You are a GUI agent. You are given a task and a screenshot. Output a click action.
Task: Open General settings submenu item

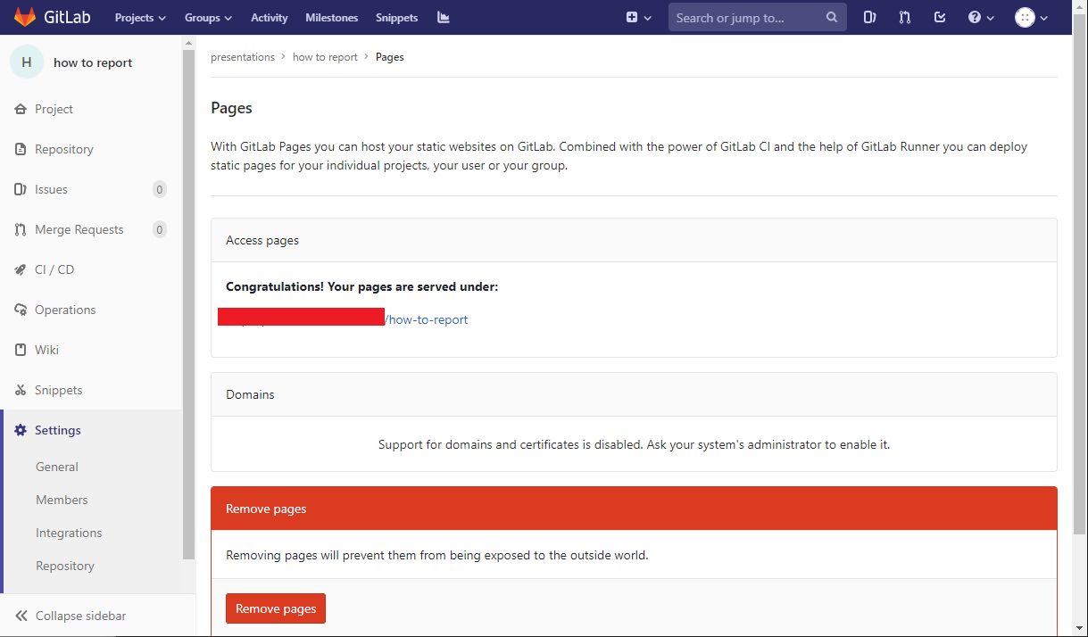click(57, 467)
